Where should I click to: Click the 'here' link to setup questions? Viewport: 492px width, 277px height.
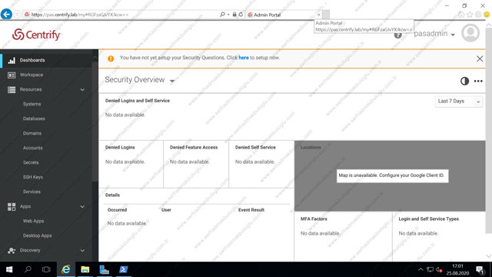(x=244, y=58)
